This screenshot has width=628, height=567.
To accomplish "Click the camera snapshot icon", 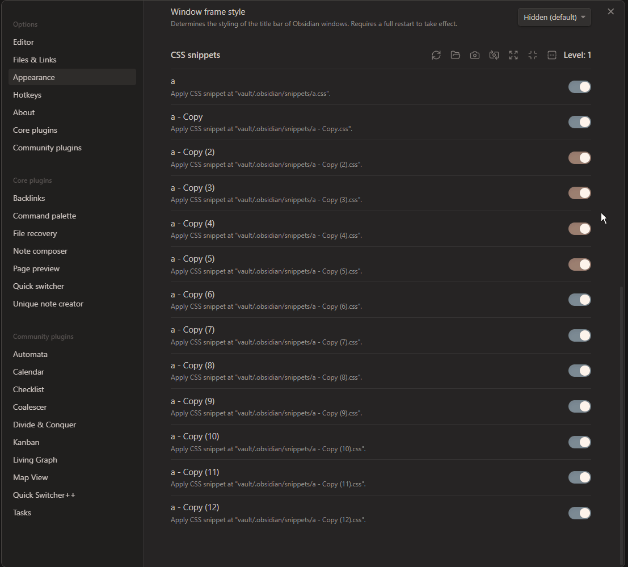I will click(x=475, y=55).
